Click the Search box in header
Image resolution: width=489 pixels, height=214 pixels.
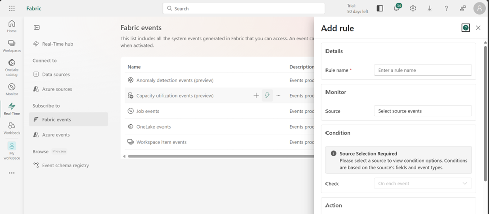coord(244,9)
